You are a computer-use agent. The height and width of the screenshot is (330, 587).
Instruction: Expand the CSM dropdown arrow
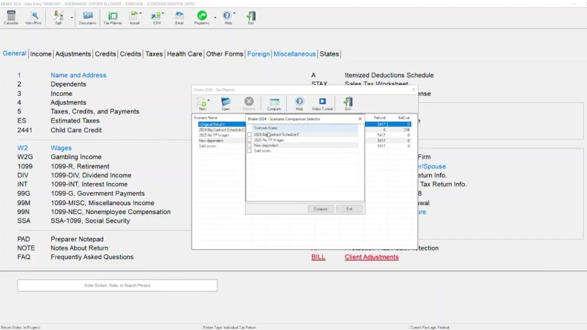click(x=164, y=14)
